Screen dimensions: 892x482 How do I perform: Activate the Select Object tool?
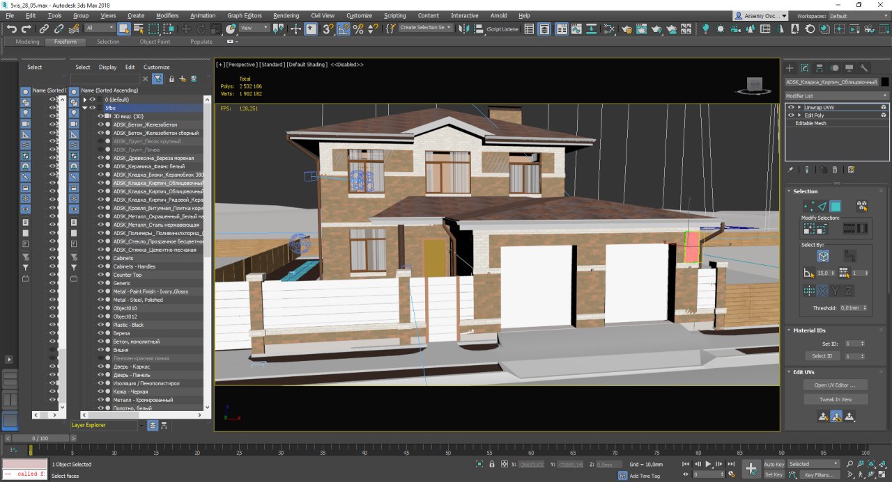[123, 29]
